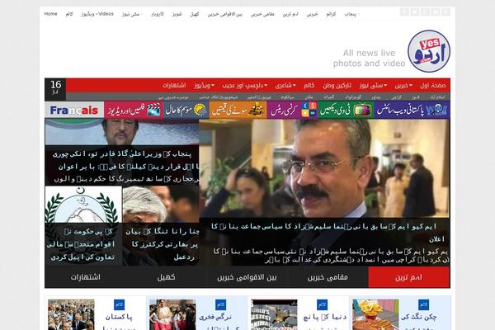
Task: Switch to the 'اشتہارات' tab below the slider
Action: [x=85, y=277]
